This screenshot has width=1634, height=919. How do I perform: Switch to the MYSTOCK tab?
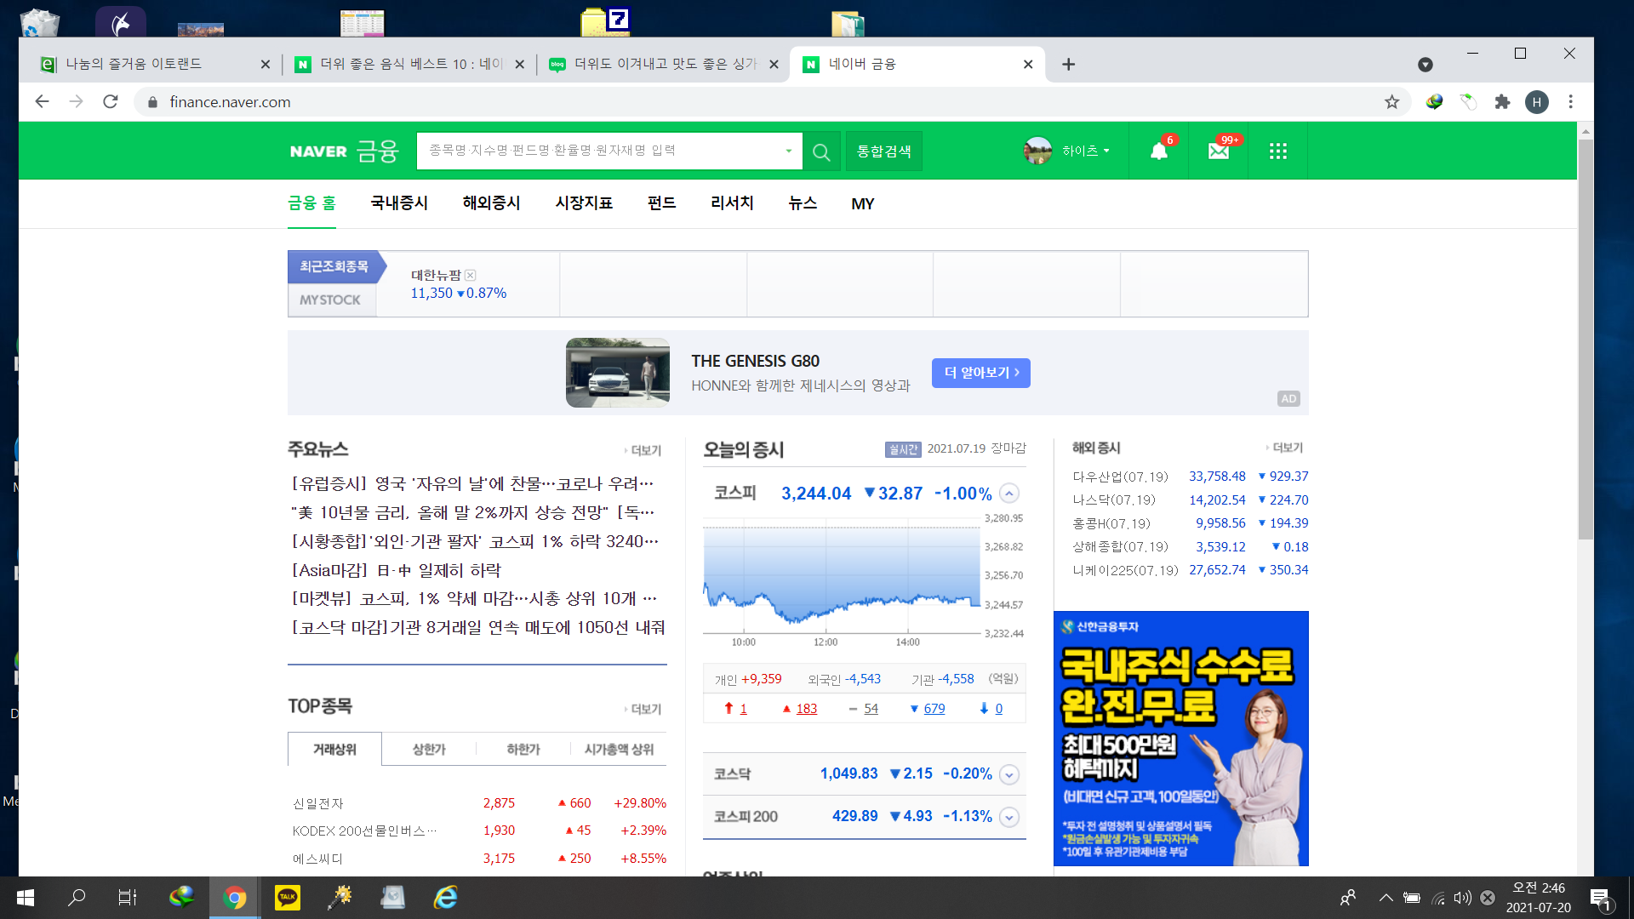point(330,300)
